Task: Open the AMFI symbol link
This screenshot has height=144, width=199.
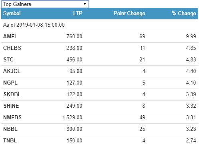Action: (x=10, y=36)
